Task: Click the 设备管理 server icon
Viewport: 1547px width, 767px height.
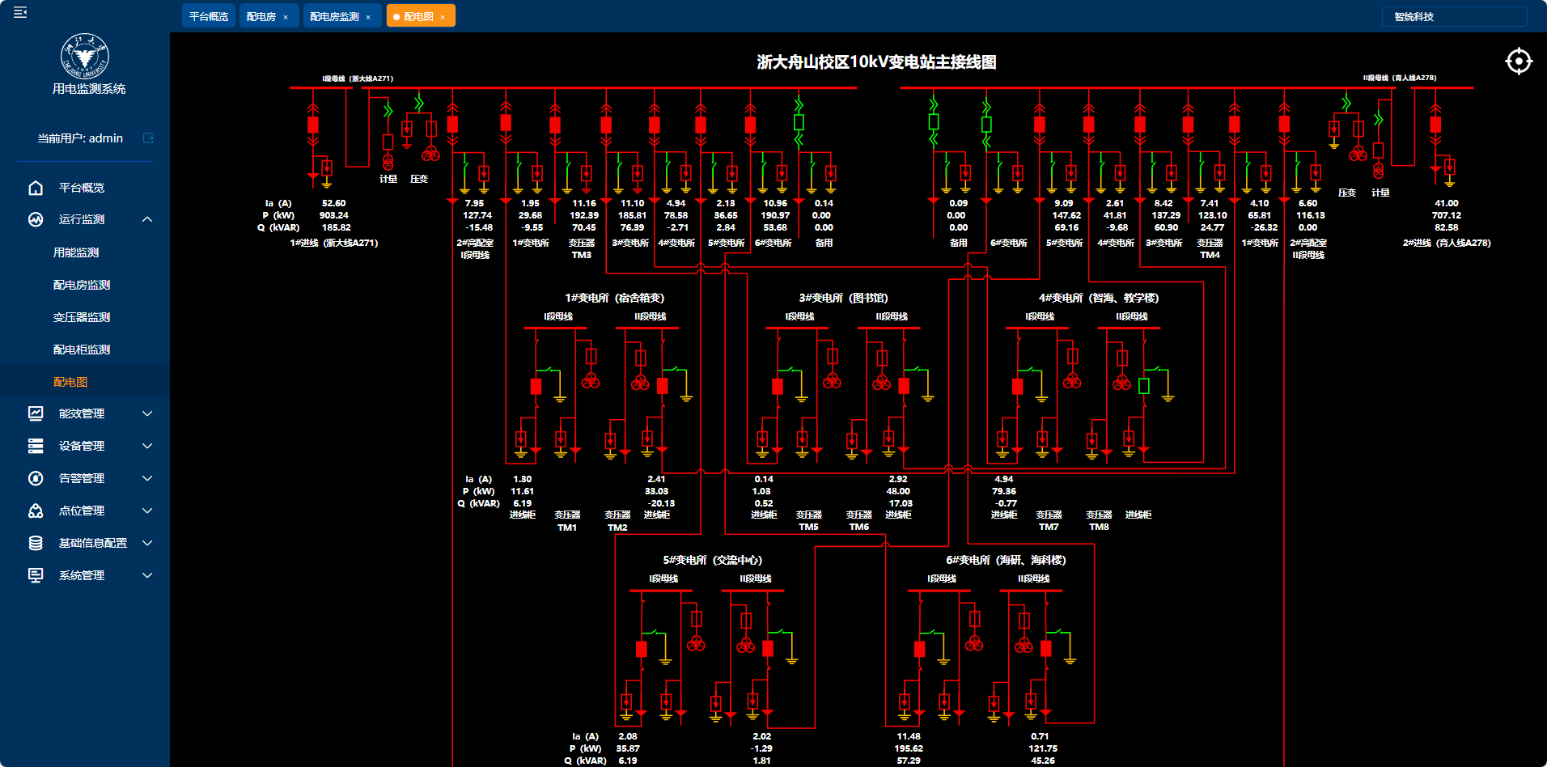Action: point(36,446)
